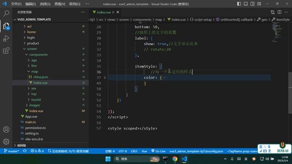The image size is (292, 164).
Task: Toggle primary side bar layout icon
Action: (239, 4)
